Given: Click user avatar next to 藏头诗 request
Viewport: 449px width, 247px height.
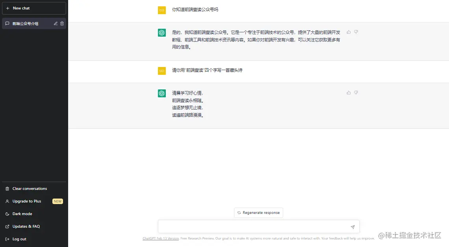Looking at the screenshot, I should coord(162,71).
